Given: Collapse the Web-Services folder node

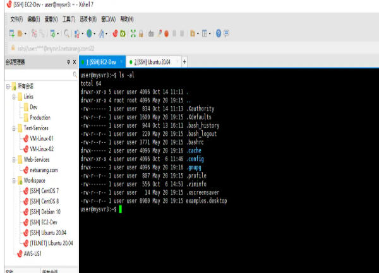Looking at the screenshot, I should coord(14,160).
